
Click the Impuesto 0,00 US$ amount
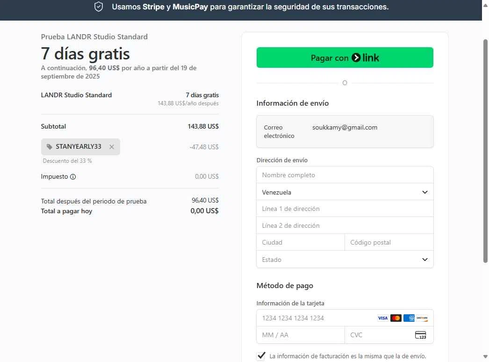click(x=207, y=177)
